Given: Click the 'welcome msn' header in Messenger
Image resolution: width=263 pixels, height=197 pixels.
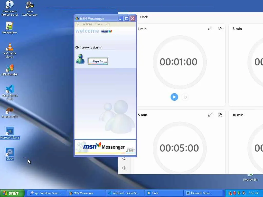Looking at the screenshot, I should 94,31.
